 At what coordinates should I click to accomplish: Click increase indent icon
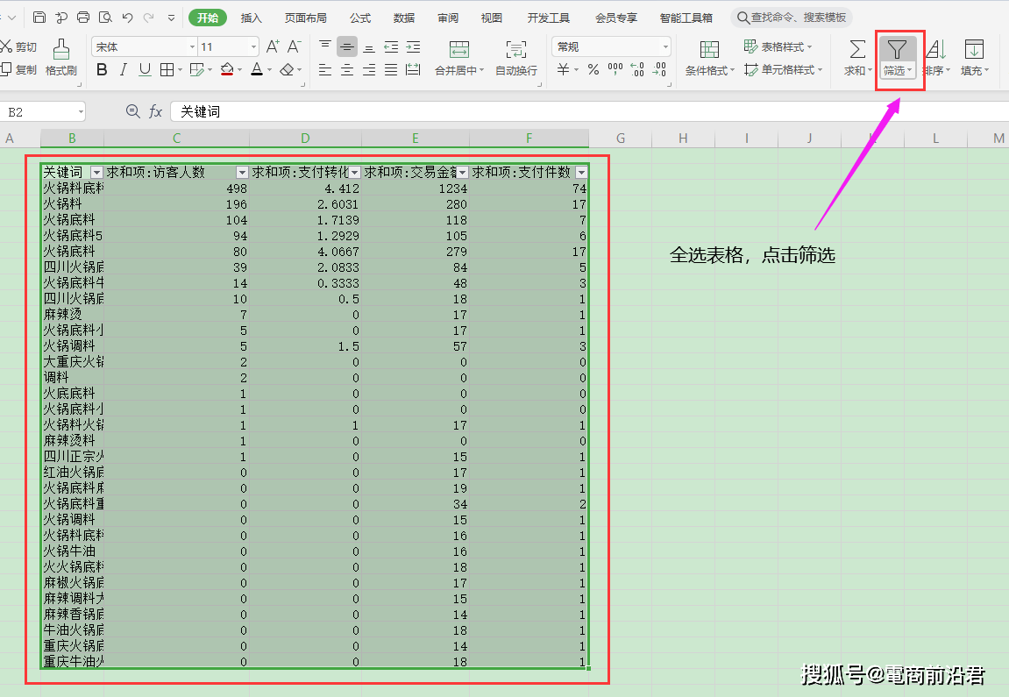pos(413,46)
